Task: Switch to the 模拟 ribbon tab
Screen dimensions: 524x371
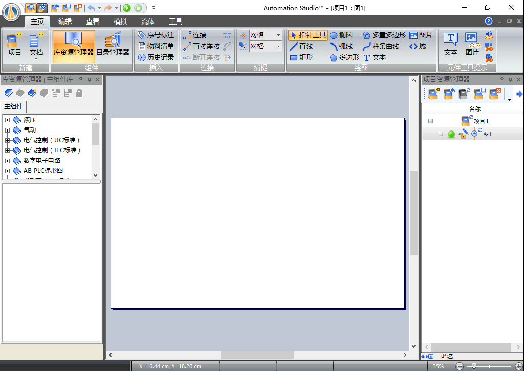Action: [x=120, y=21]
